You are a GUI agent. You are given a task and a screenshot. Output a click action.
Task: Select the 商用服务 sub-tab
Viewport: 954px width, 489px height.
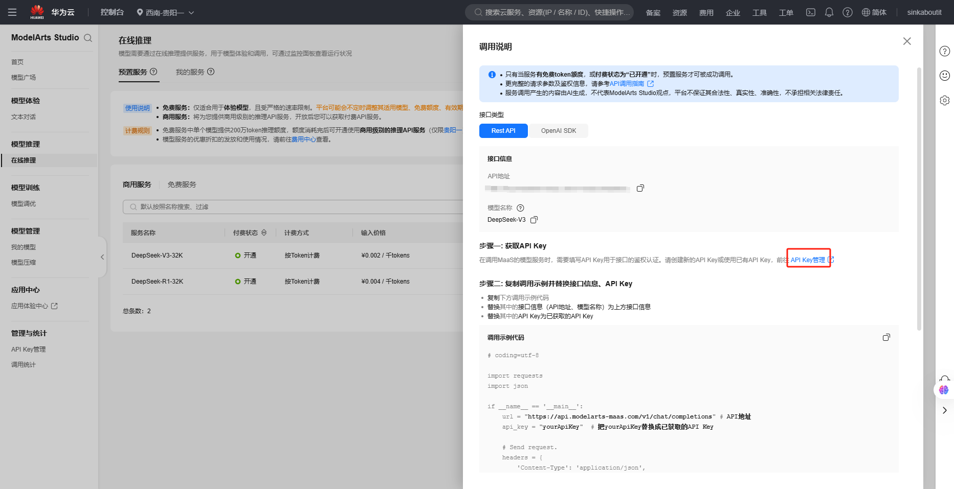coord(137,184)
